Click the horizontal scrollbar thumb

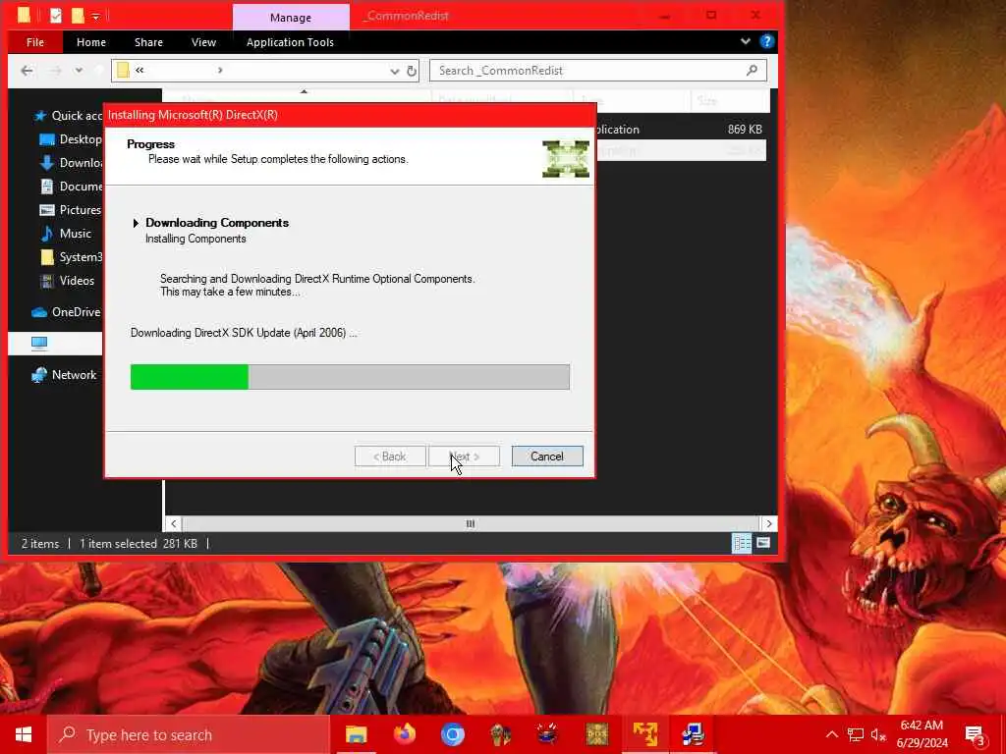(471, 524)
